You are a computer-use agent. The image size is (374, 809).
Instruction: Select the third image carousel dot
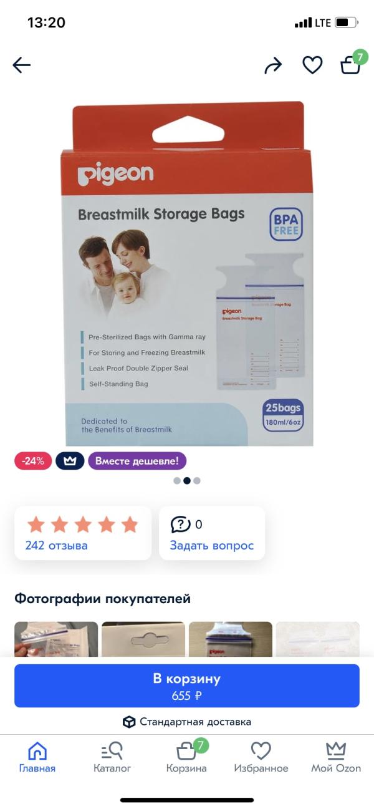(x=197, y=481)
